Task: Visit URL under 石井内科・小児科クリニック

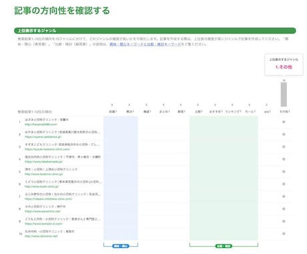Action: point(41,236)
